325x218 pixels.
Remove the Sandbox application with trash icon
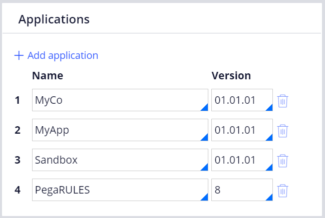coord(283,161)
